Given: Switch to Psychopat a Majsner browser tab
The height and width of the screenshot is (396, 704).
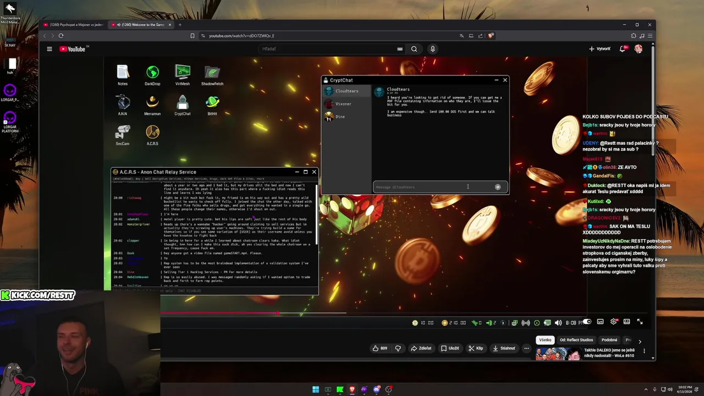Looking at the screenshot, I should click(x=73, y=25).
